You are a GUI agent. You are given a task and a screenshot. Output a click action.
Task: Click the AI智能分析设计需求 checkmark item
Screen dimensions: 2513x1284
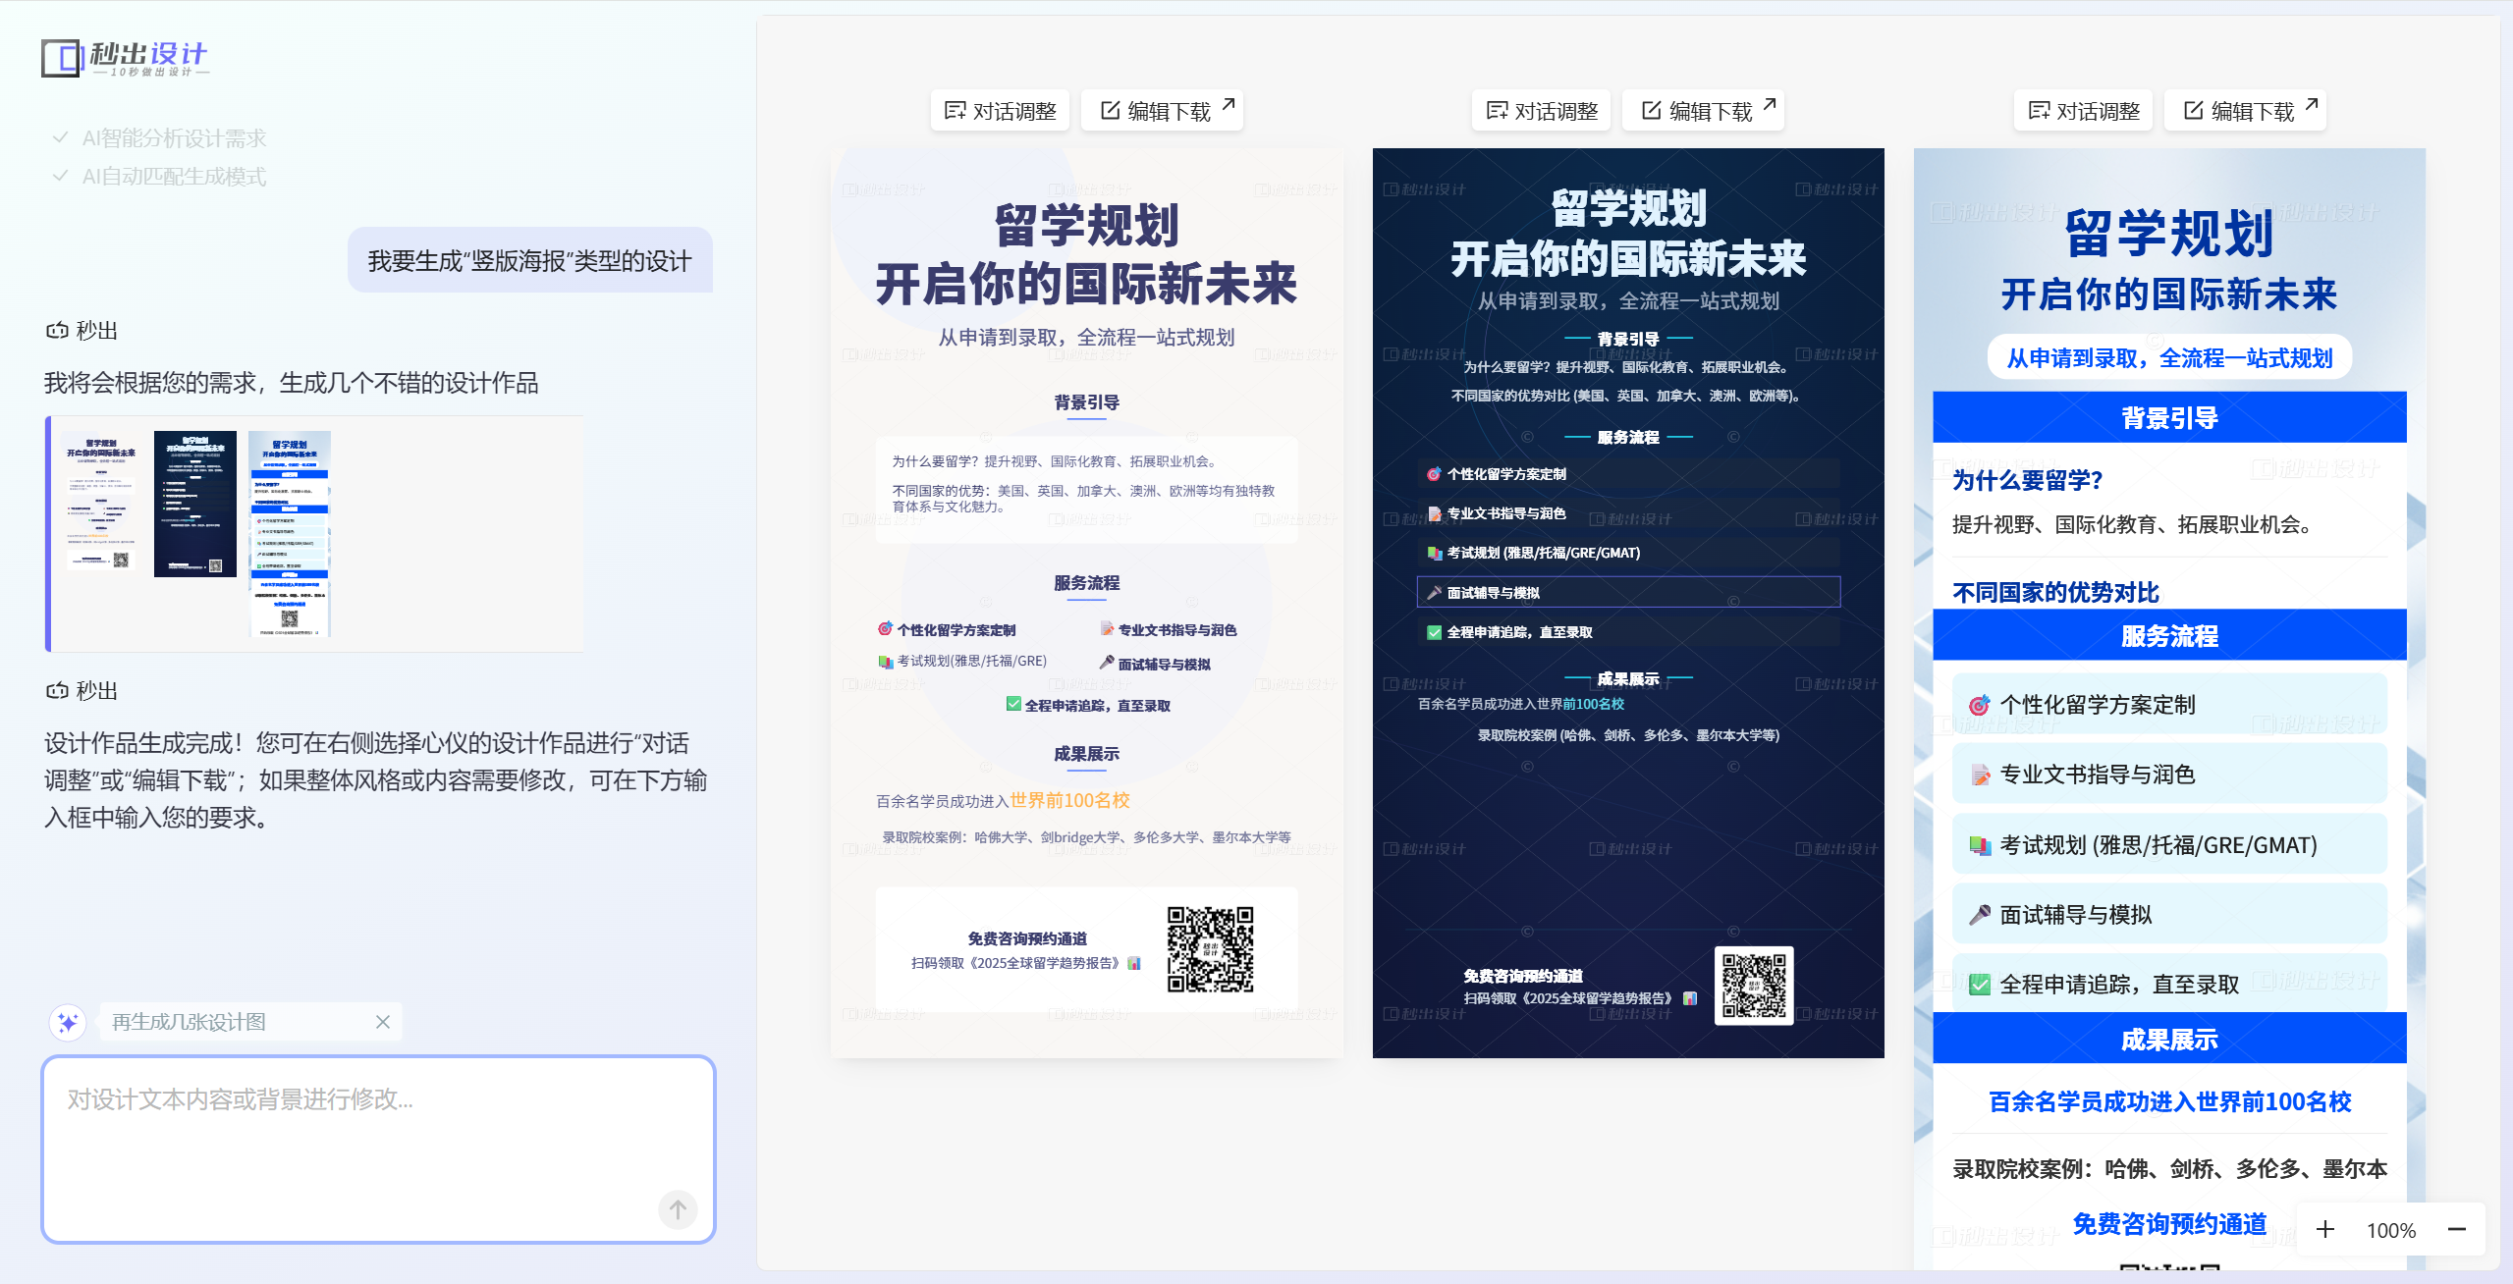(174, 138)
